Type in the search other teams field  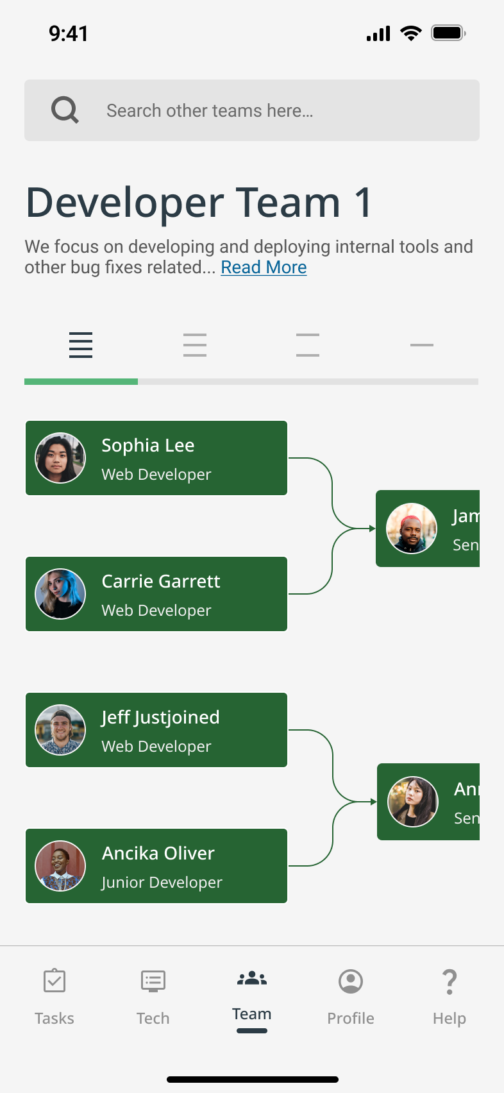282,110
